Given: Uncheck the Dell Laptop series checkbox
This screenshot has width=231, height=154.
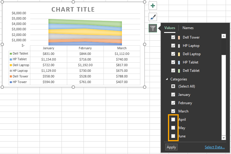Looking at the screenshot, I should pyautogui.click(x=173, y=54).
